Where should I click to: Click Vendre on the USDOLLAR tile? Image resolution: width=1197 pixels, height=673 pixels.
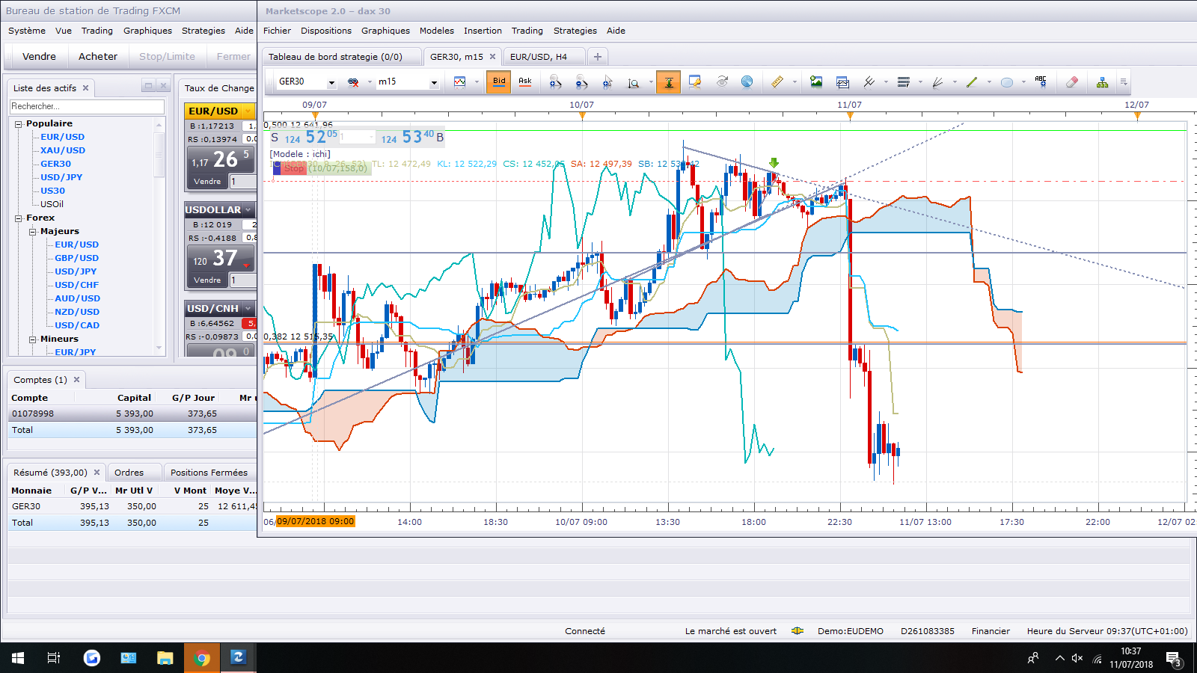coord(207,280)
